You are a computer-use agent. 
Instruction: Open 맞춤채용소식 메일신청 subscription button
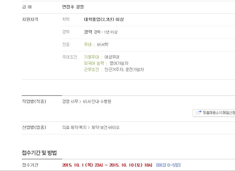coord(214,113)
